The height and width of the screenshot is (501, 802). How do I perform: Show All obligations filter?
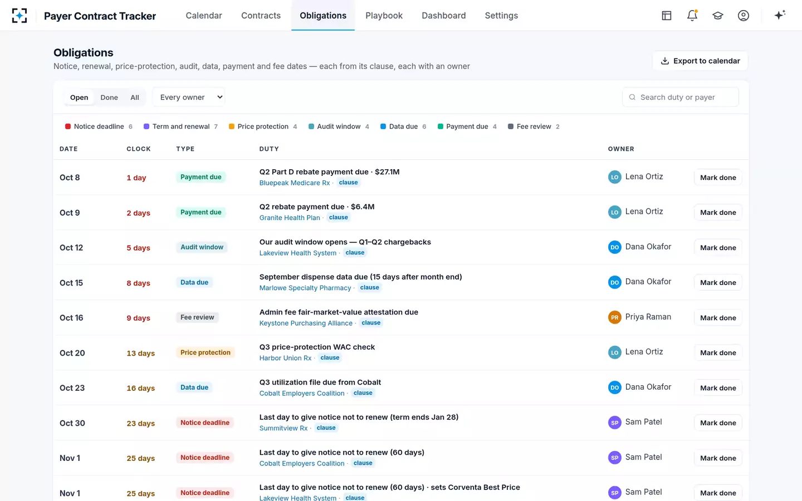(x=135, y=97)
